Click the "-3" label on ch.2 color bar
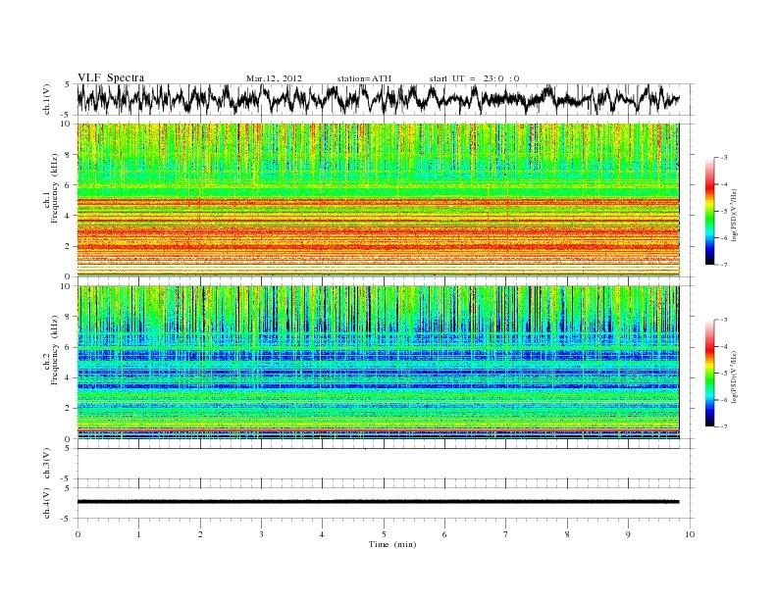777x600 pixels. (x=724, y=320)
